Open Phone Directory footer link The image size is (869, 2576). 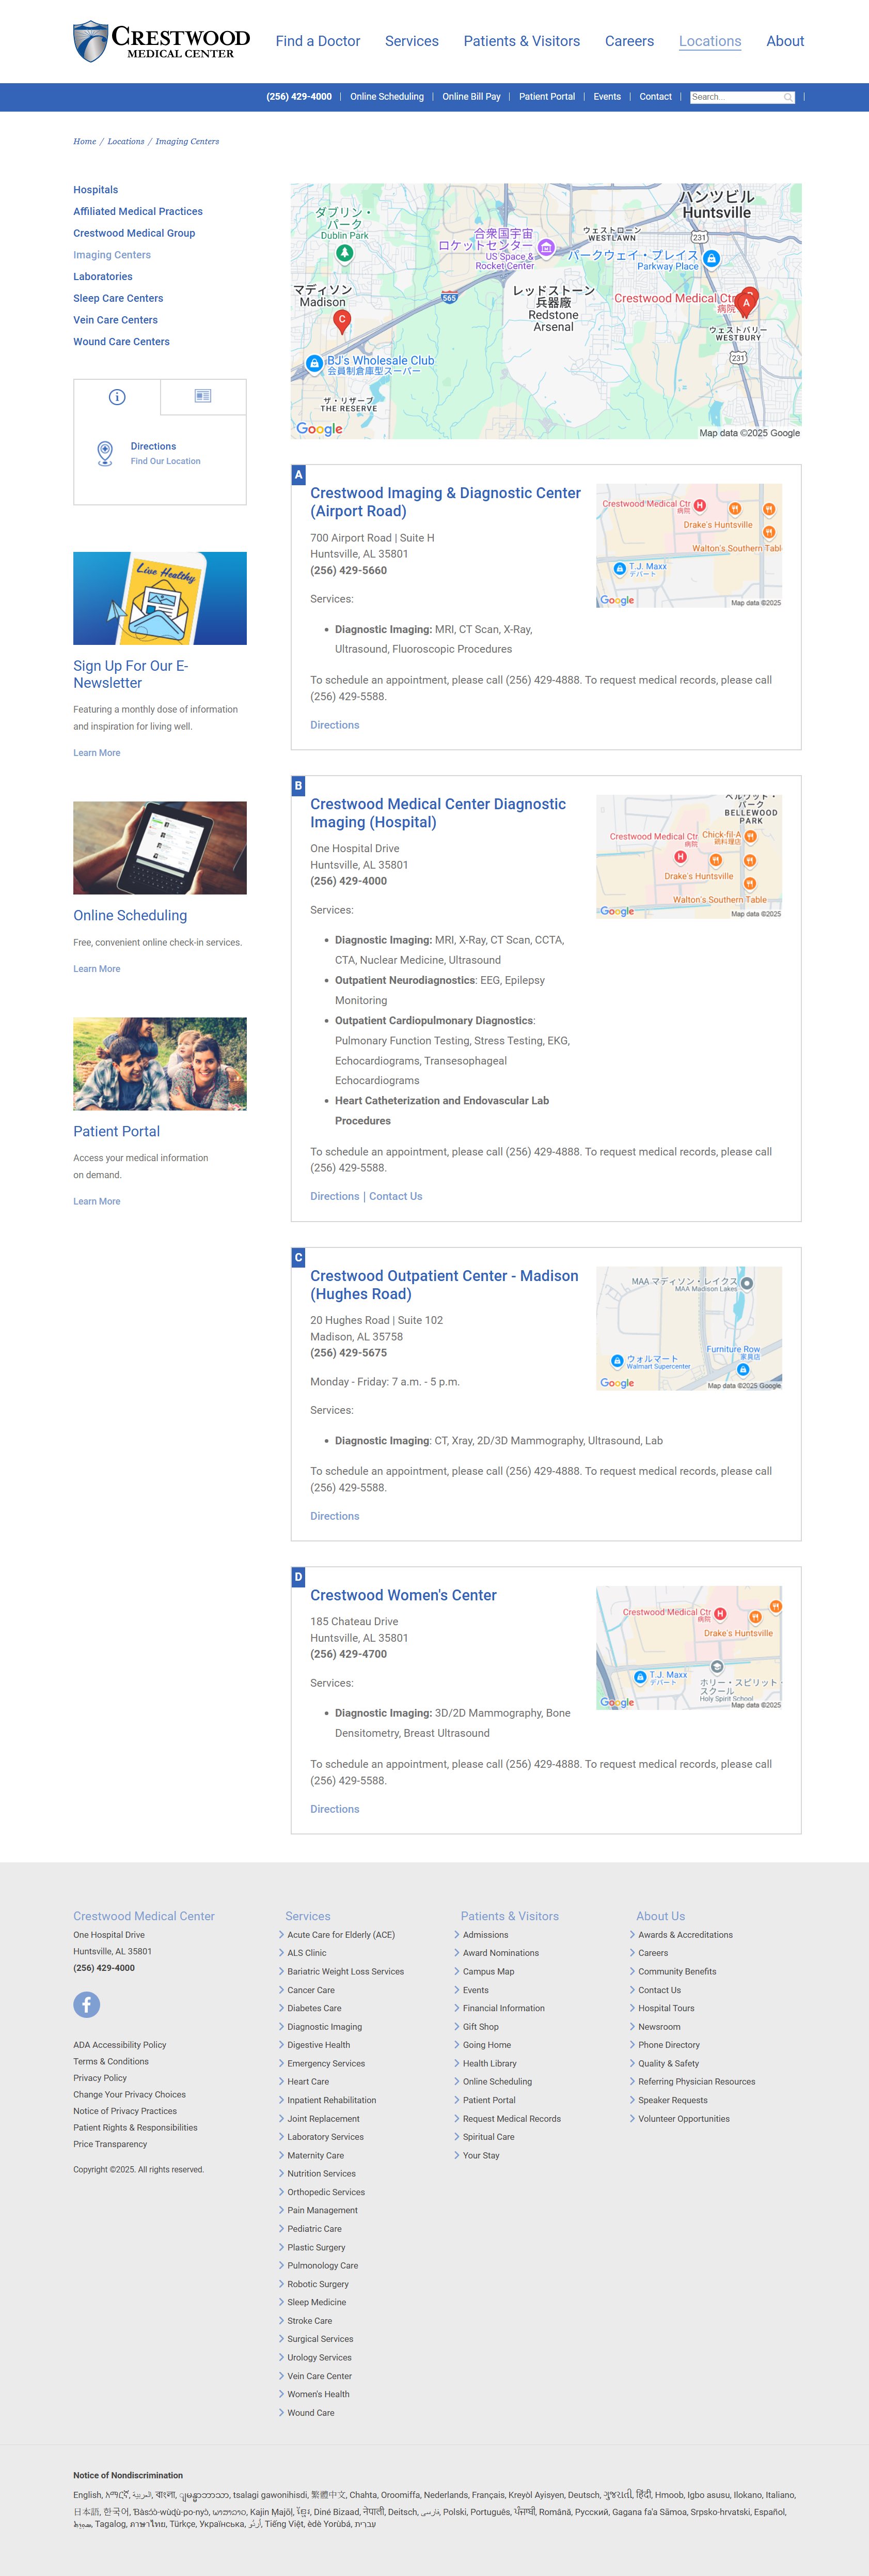669,2045
